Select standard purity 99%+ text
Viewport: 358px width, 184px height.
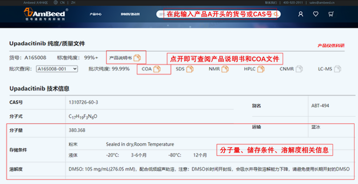click(x=91, y=58)
